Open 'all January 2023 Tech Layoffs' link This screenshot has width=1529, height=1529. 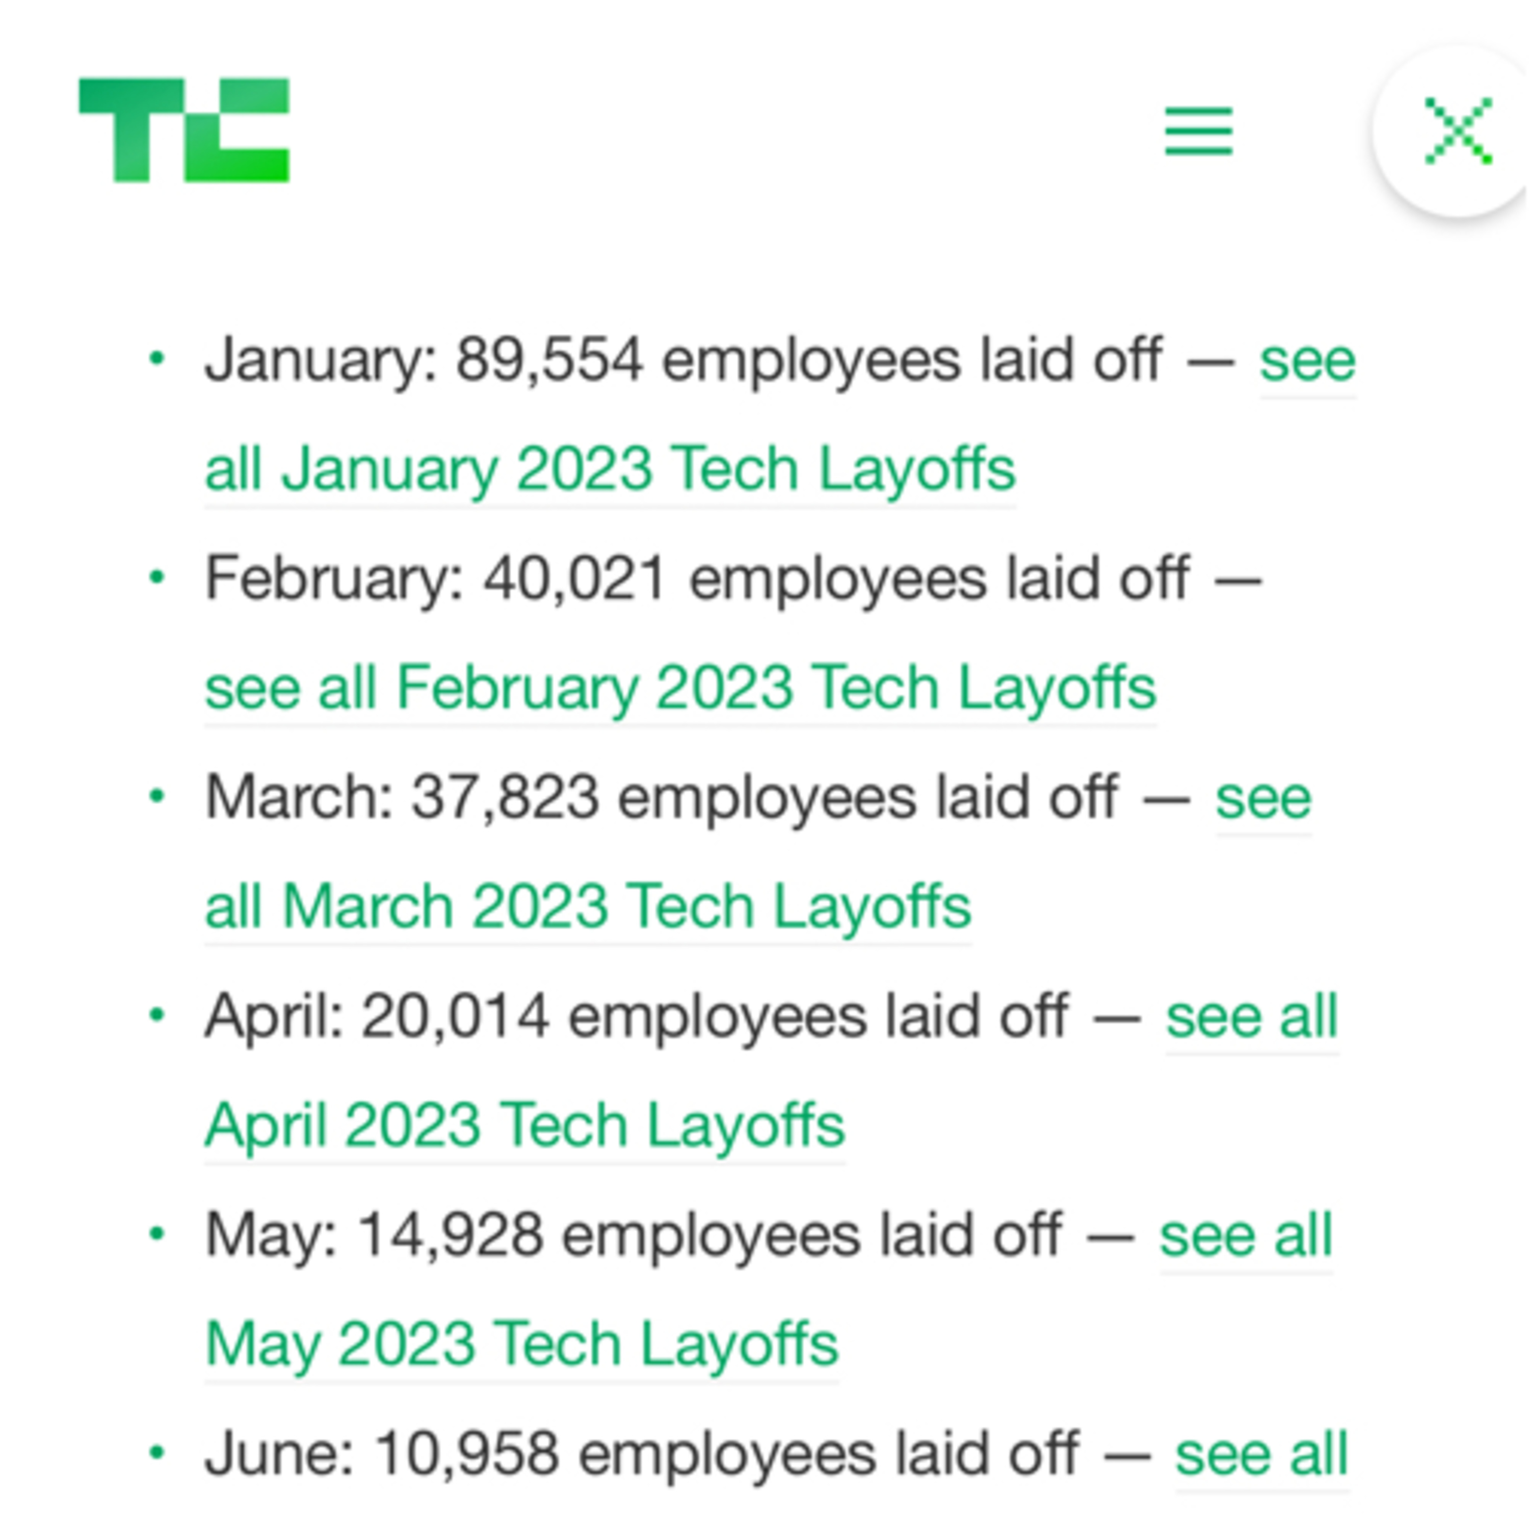coord(610,470)
